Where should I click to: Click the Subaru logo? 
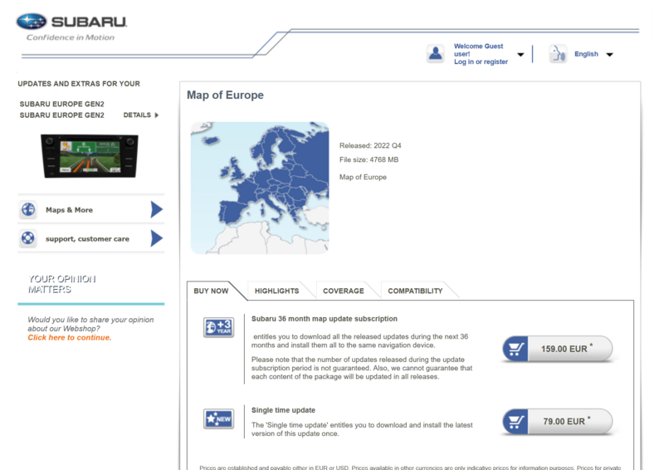[x=71, y=22]
